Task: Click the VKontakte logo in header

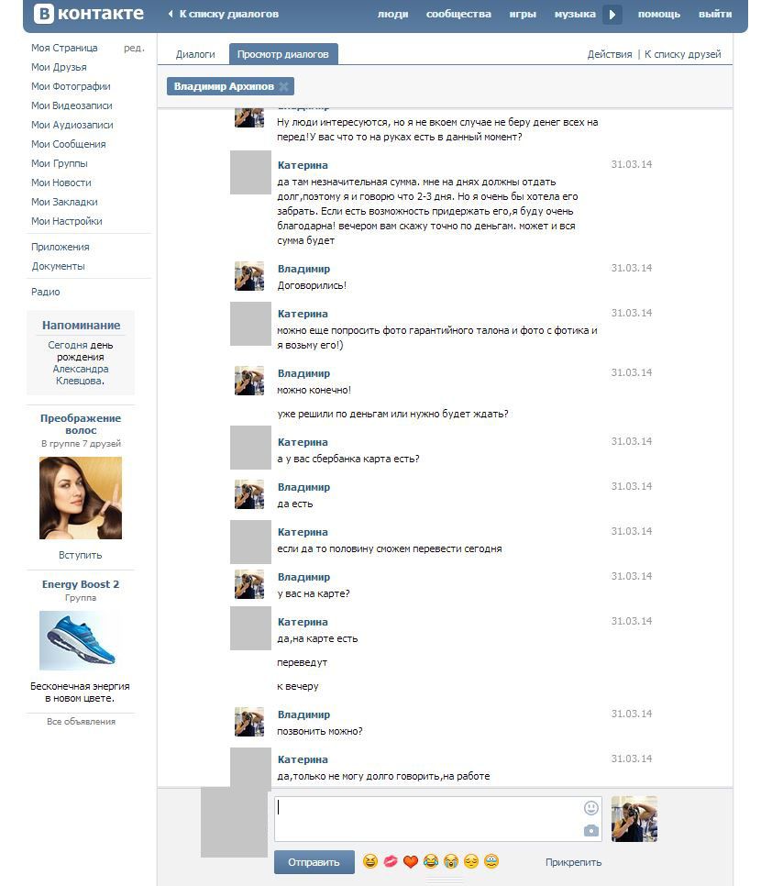Action: pyautogui.click(x=89, y=14)
